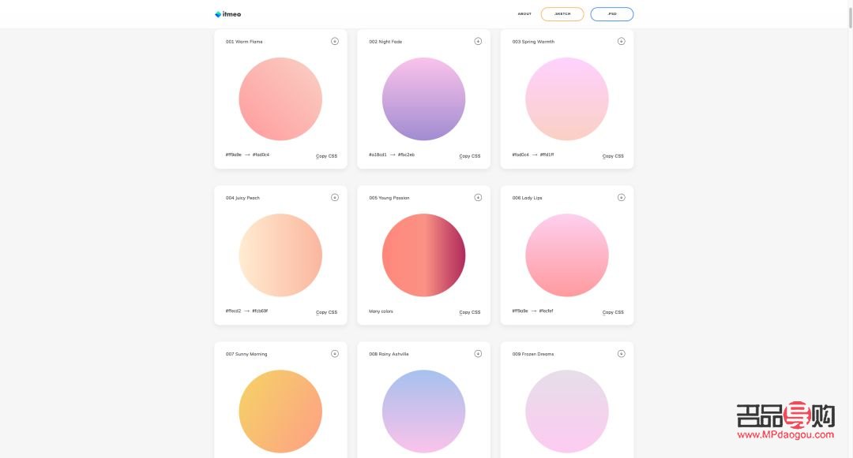Click the itmeo logo in the header
853x458 pixels.
tap(227, 13)
